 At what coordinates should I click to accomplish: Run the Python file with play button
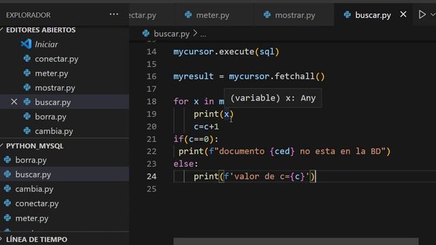coord(422,14)
